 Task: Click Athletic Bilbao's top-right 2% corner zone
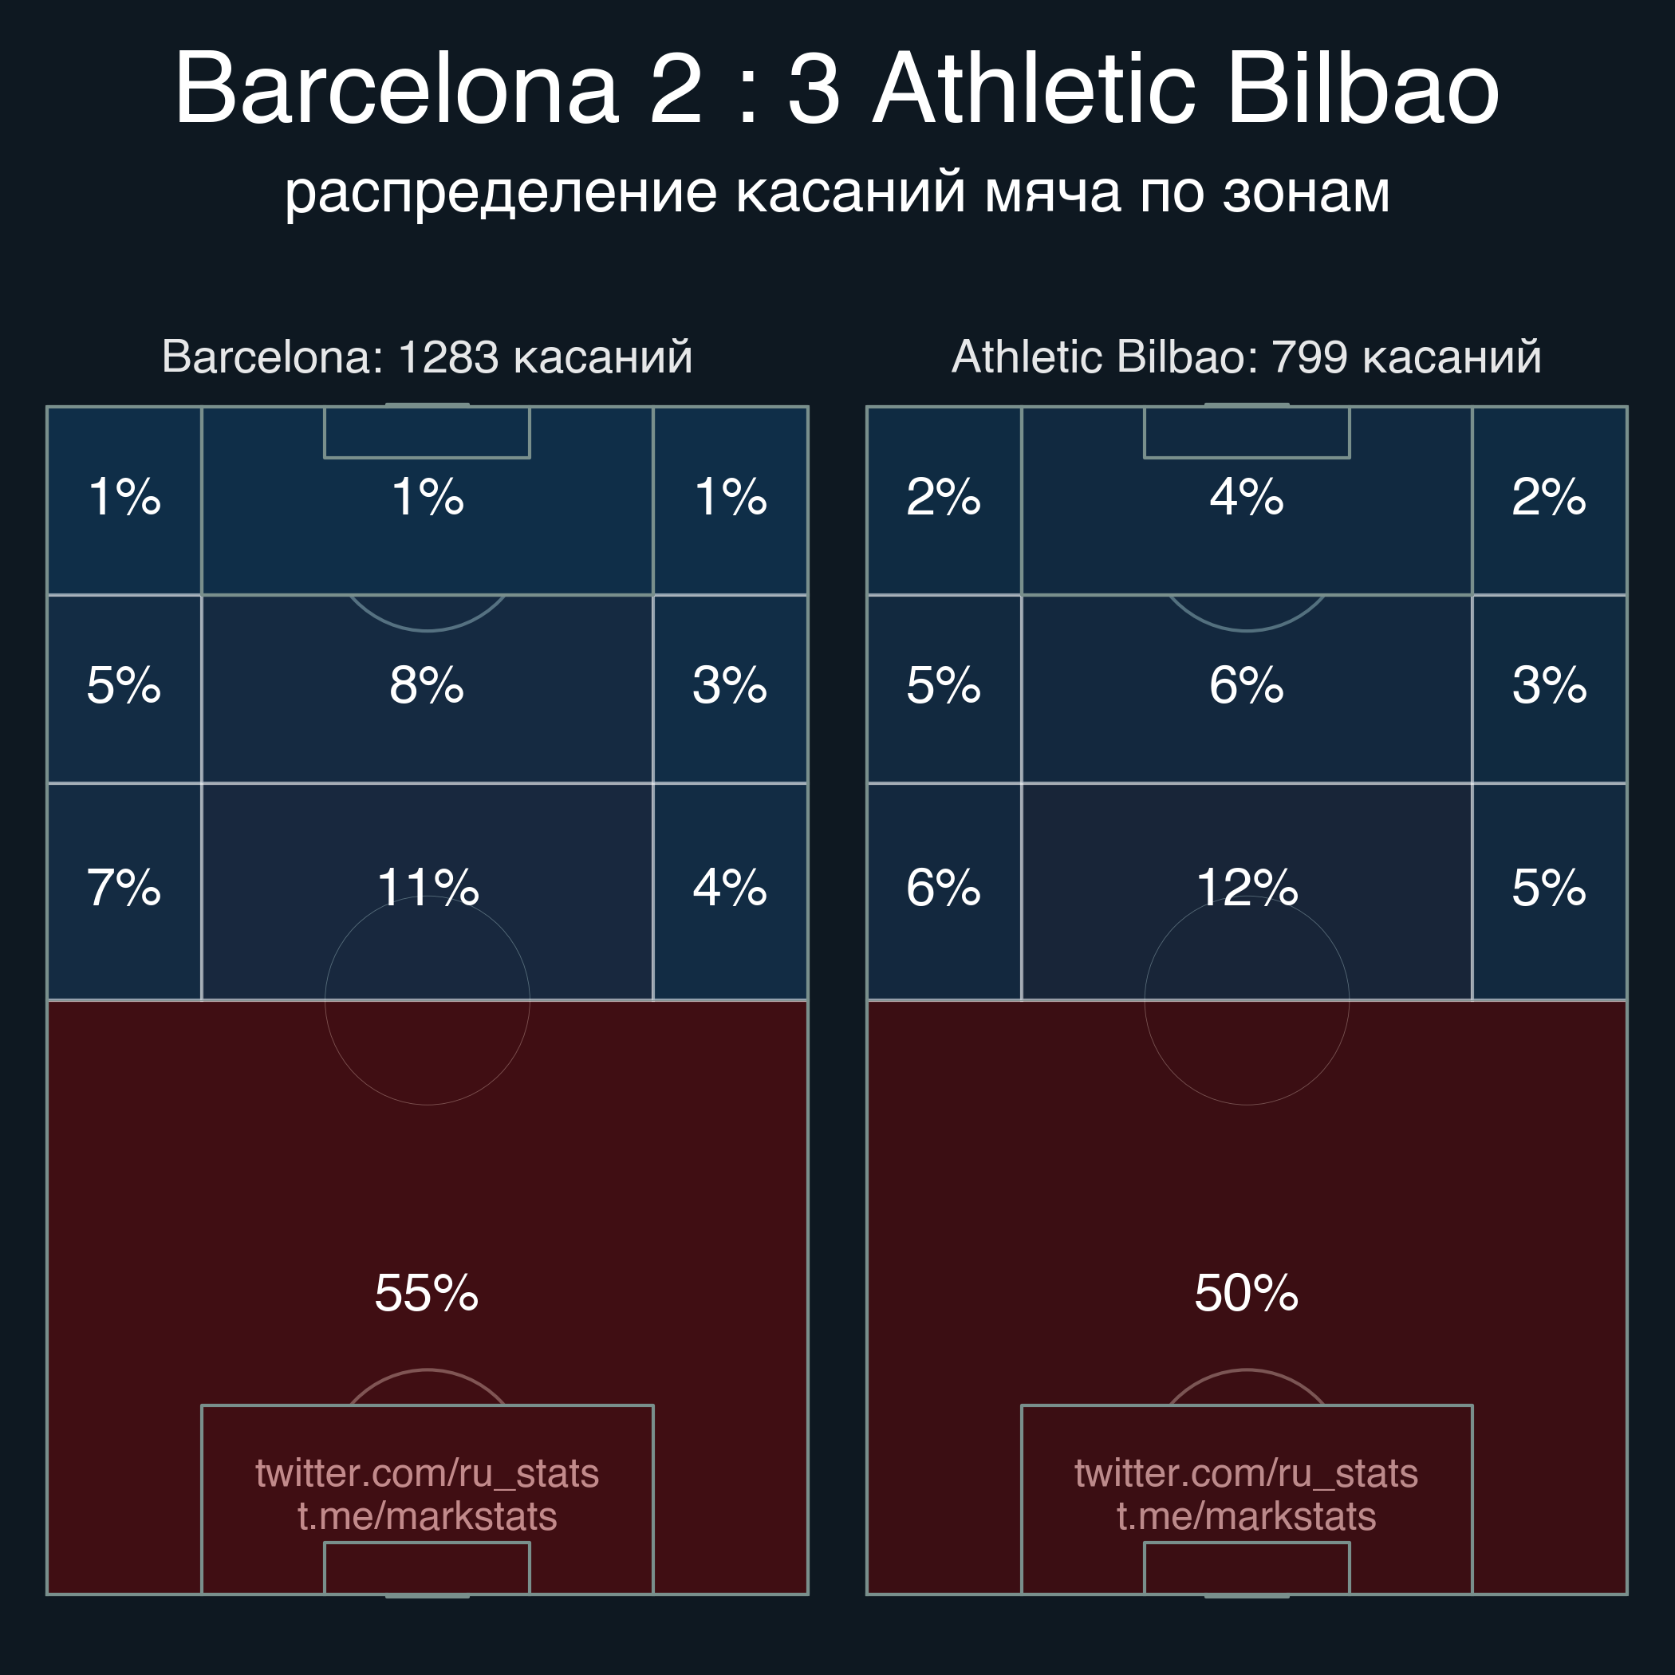coord(1548,497)
